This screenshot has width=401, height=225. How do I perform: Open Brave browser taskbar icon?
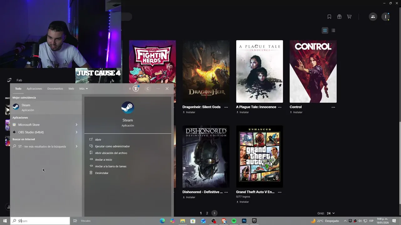(224, 221)
